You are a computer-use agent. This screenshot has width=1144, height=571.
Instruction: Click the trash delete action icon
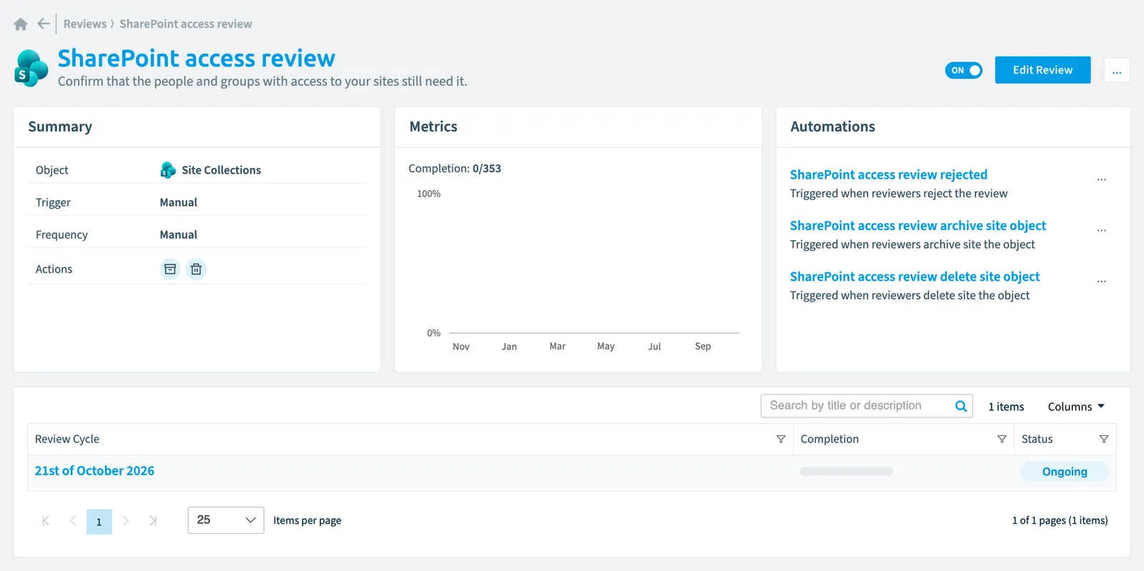(196, 269)
